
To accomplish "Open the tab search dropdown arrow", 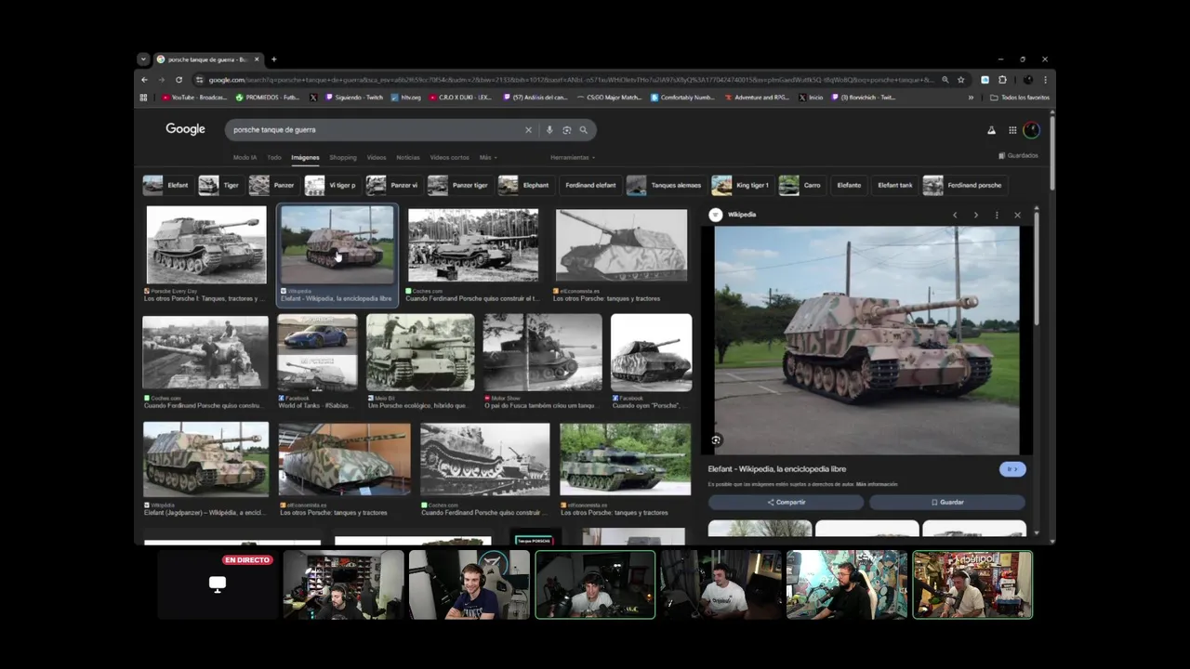I will click(x=143, y=59).
